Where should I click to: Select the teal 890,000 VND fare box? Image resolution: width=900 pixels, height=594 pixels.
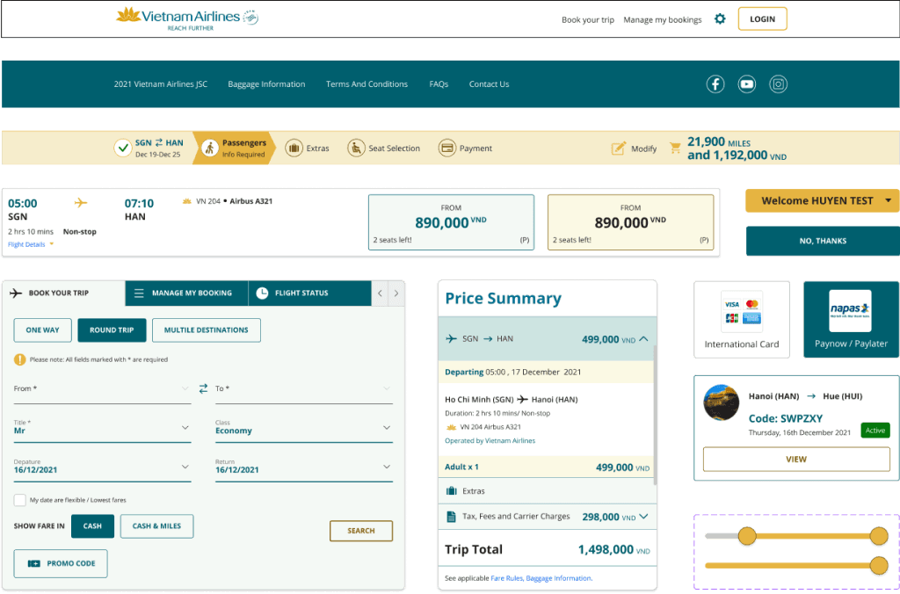point(451,222)
